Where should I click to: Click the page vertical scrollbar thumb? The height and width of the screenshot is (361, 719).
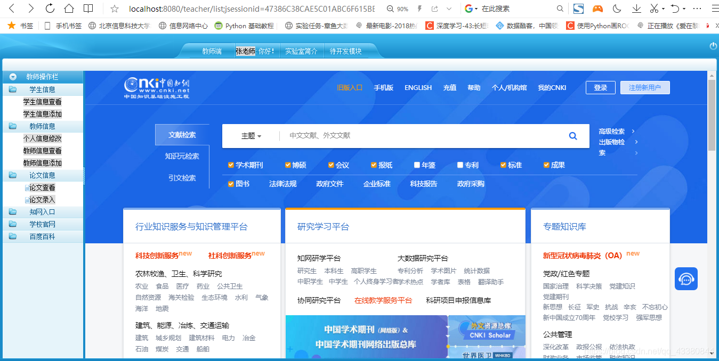click(712, 116)
